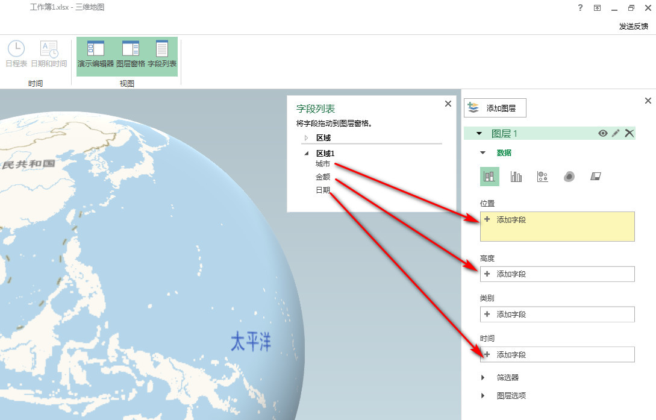Click the 添加图层 button
The image size is (656, 420).
click(x=494, y=108)
